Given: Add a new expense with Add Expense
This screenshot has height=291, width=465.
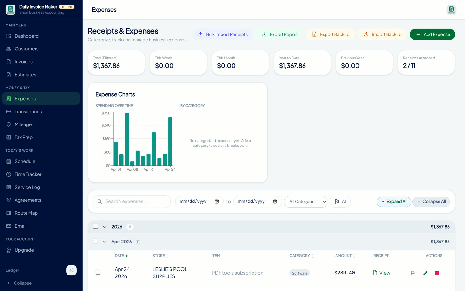Looking at the screenshot, I should click(x=432, y=34).
